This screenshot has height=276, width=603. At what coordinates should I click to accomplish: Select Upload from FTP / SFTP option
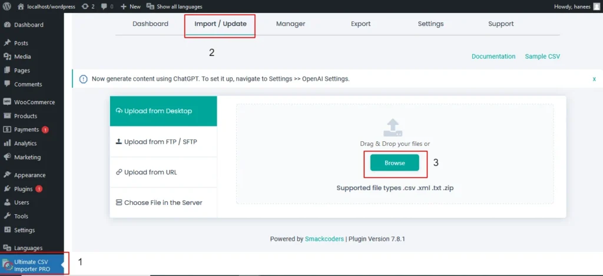coord(164,142)
